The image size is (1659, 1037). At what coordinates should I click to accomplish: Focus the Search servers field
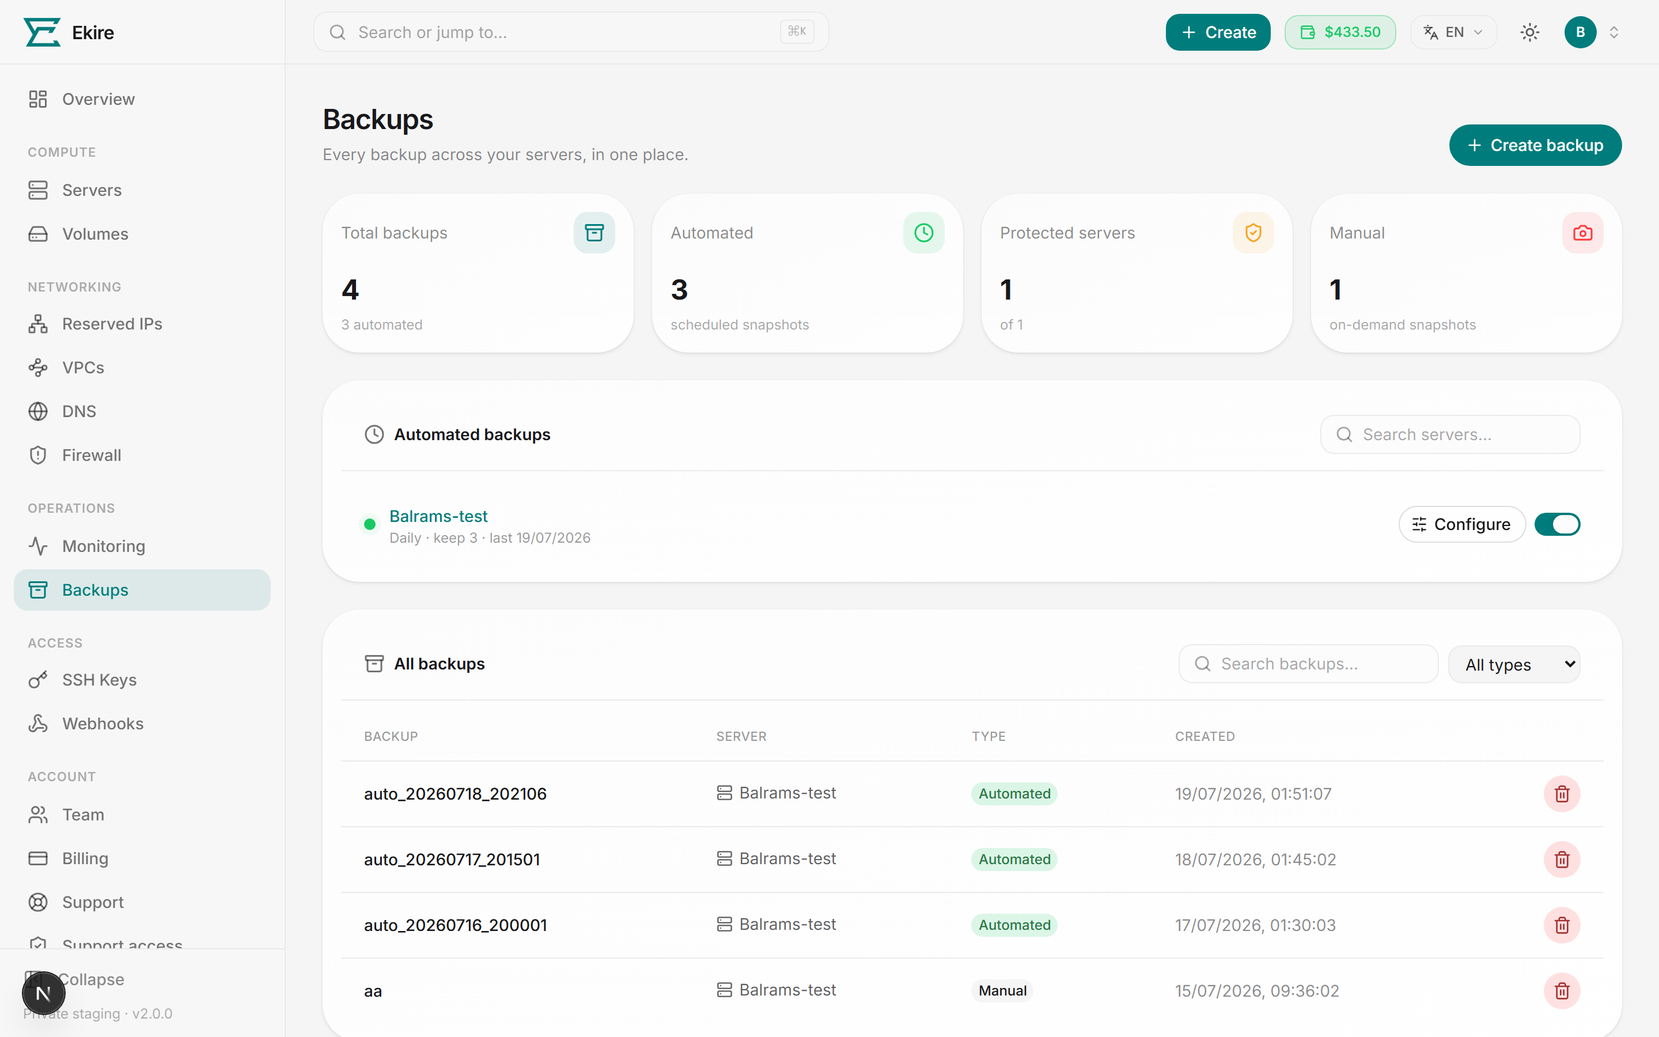(x=1450, y=434)
